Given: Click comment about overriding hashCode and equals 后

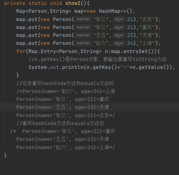Looking at the screenshot, I should pos(60,123).
